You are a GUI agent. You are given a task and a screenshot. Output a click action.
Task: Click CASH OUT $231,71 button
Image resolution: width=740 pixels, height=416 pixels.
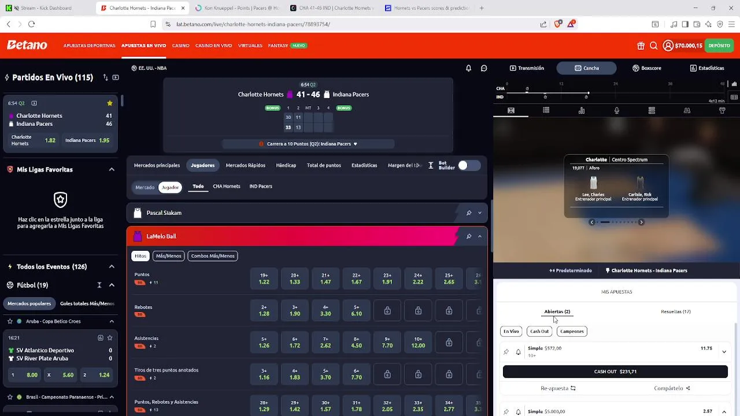pos(615,372)
